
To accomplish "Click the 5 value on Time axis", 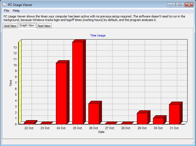I will pos(16,95).
